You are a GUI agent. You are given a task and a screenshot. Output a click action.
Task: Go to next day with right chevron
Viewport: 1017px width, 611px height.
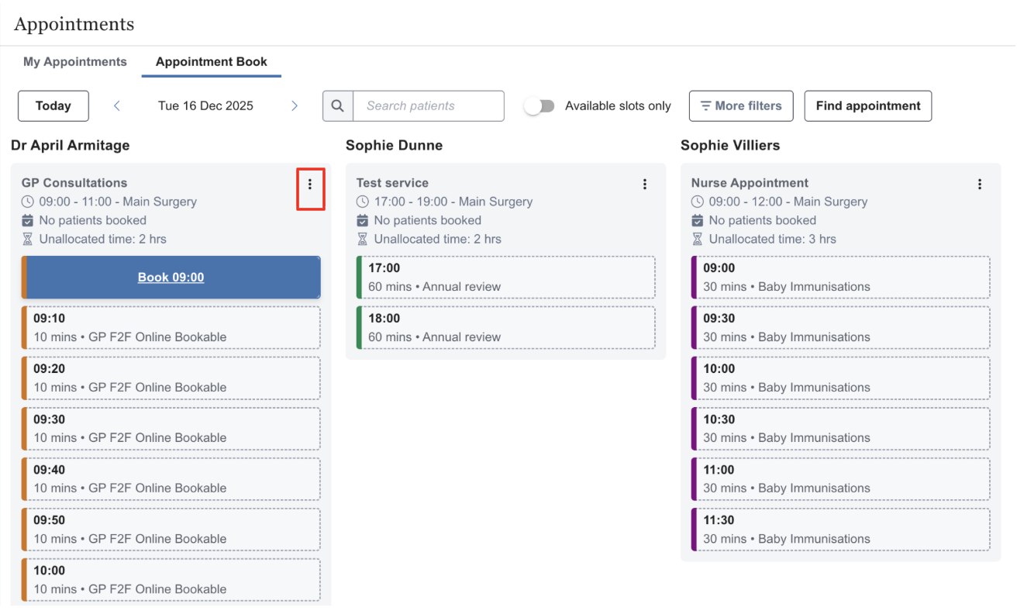(295, 106)
